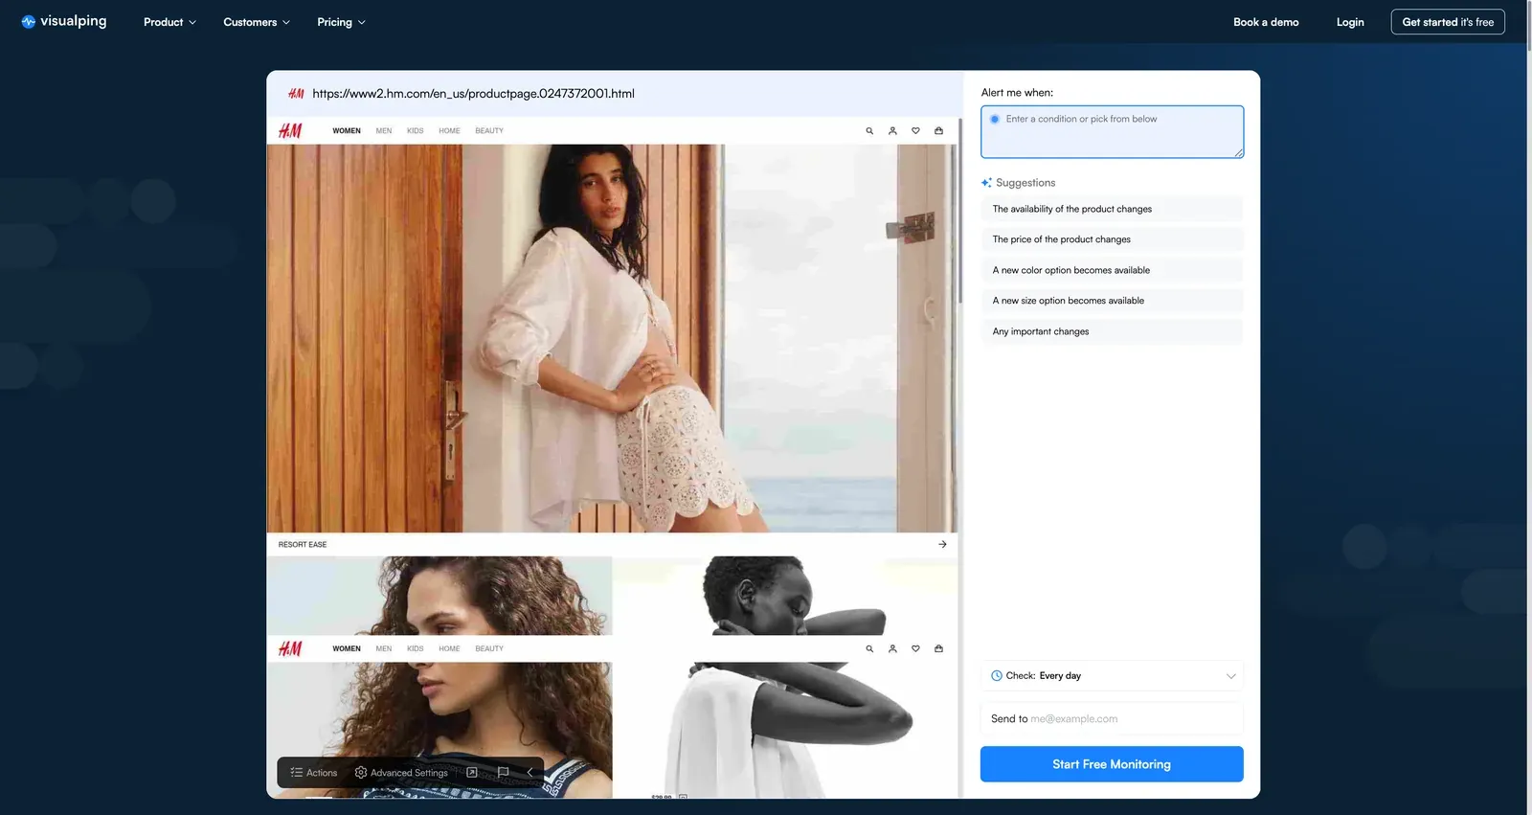
Task: Click heart icon in lower preview header
Action: tap(915, 649)
